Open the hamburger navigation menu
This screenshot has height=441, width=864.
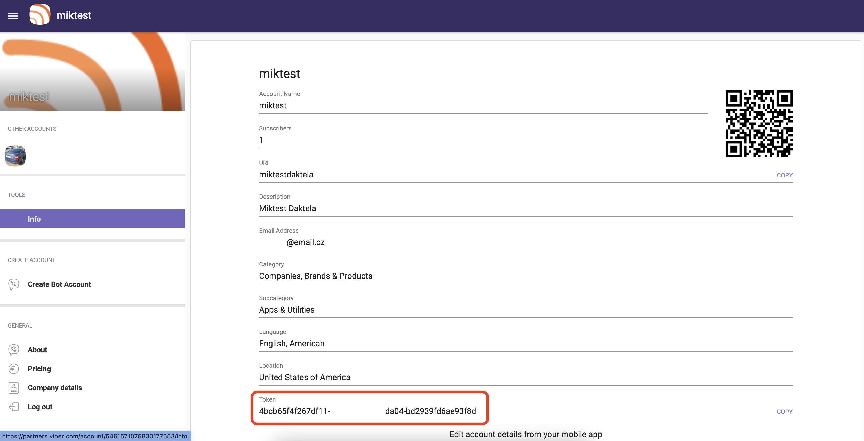coord(12,16)
